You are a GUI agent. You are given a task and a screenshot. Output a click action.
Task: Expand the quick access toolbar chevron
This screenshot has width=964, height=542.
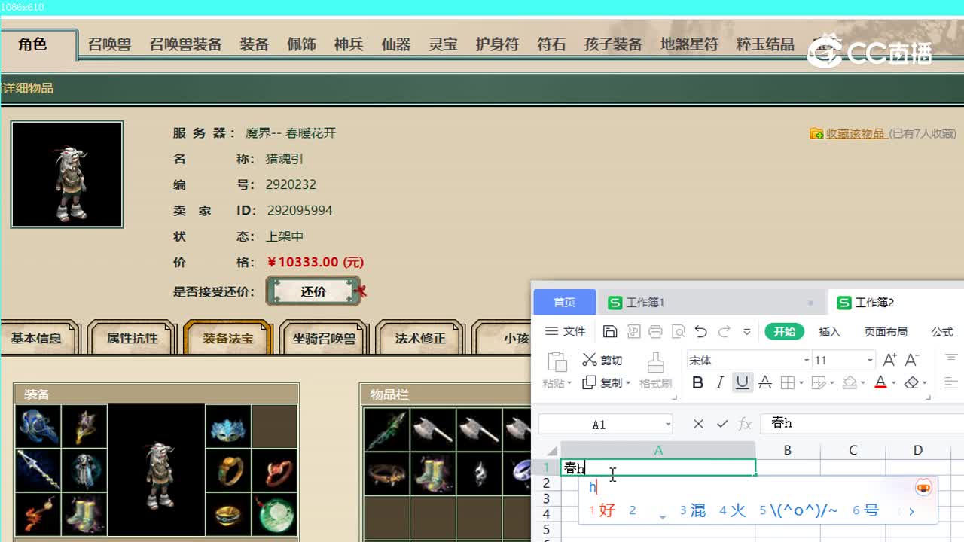pos(747,332)
